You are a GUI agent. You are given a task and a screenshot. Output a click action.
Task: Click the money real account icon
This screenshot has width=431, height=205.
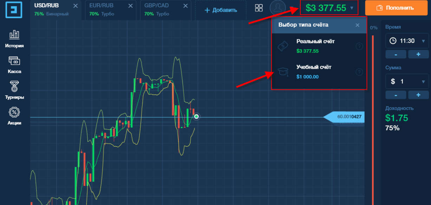click(x=283, y=46)
